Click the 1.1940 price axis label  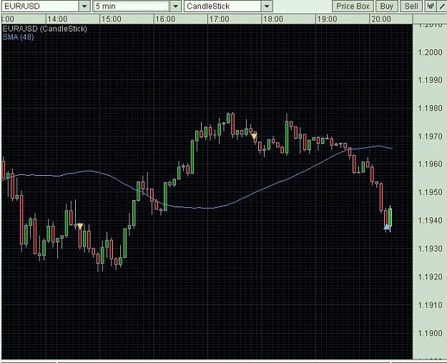pyautogui.click(x=430, y=220)
